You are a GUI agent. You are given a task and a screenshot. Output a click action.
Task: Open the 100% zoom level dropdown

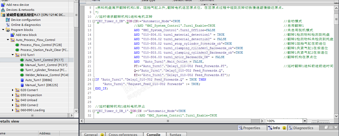click(305, 121)
